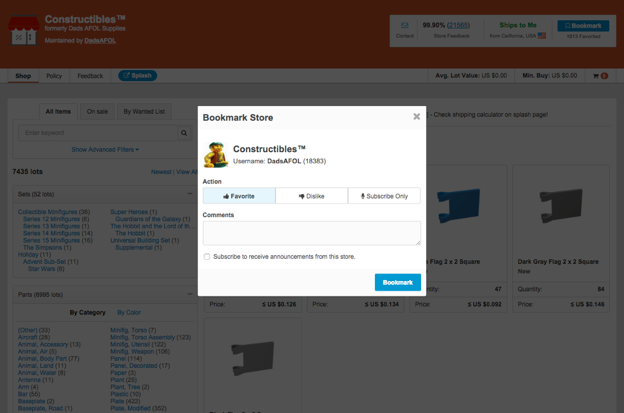This screenshot has height=413, width=624.
Task: Click the store avatar minifigure image
Action: (x=216, y=154)
